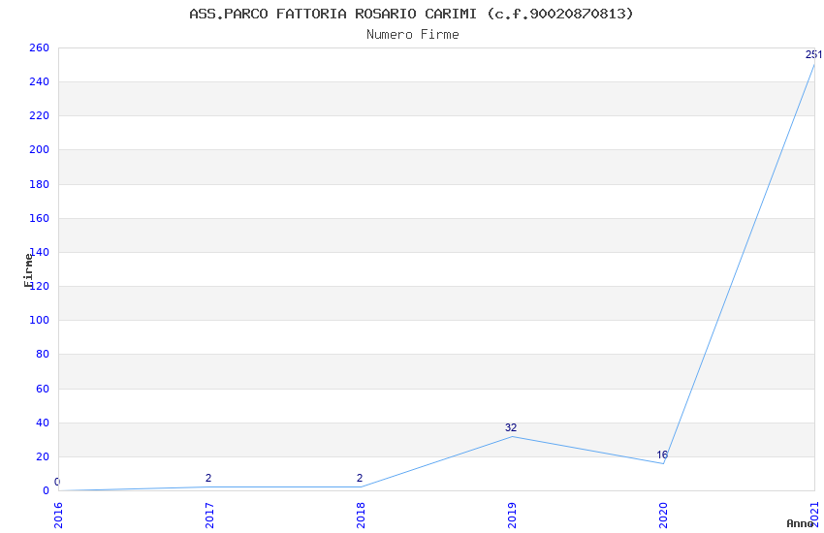Click y-axis tick label 260
The height and width of the screenshot is (533, 824).
(40, 47)
